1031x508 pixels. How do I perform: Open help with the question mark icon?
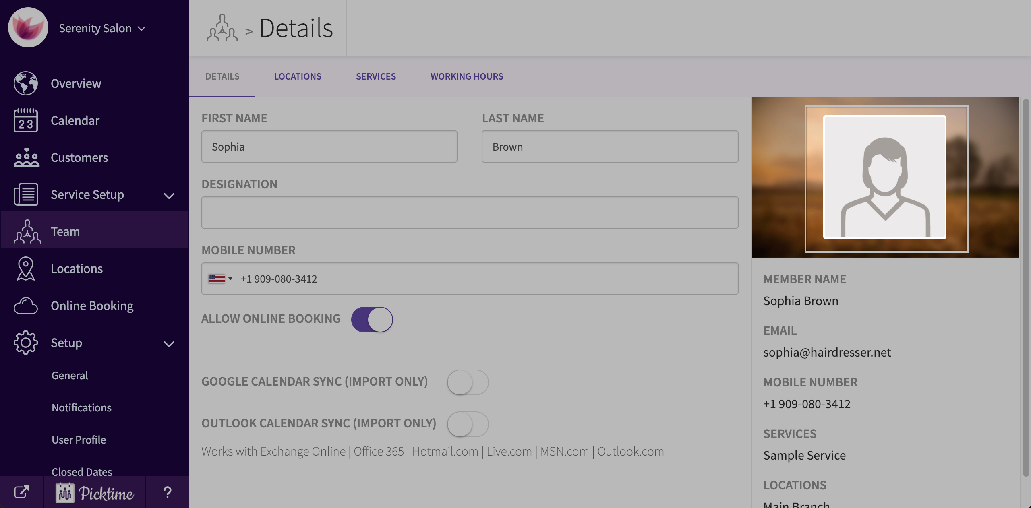coord(167,492)
